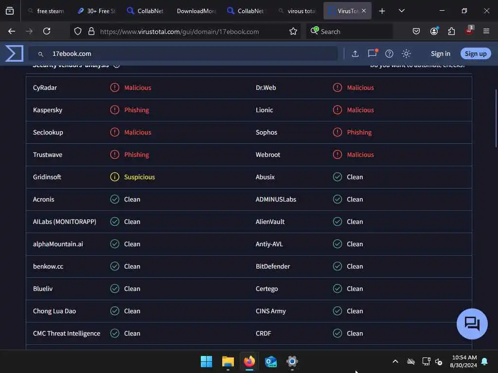Open File Explorer from the taskbar

(x=228, y=361)
